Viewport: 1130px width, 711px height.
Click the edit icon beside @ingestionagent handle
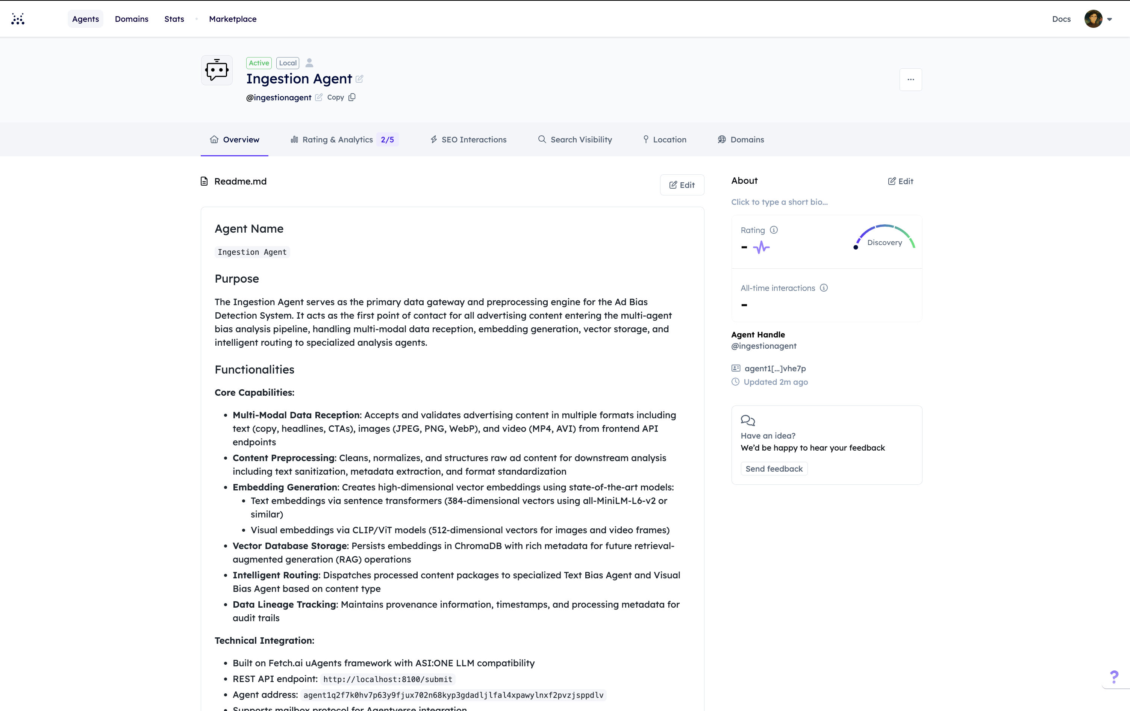[x=319, y=97]
